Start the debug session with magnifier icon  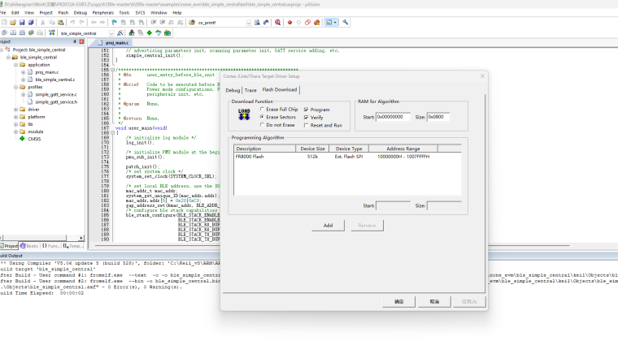[x=278, y=23]
